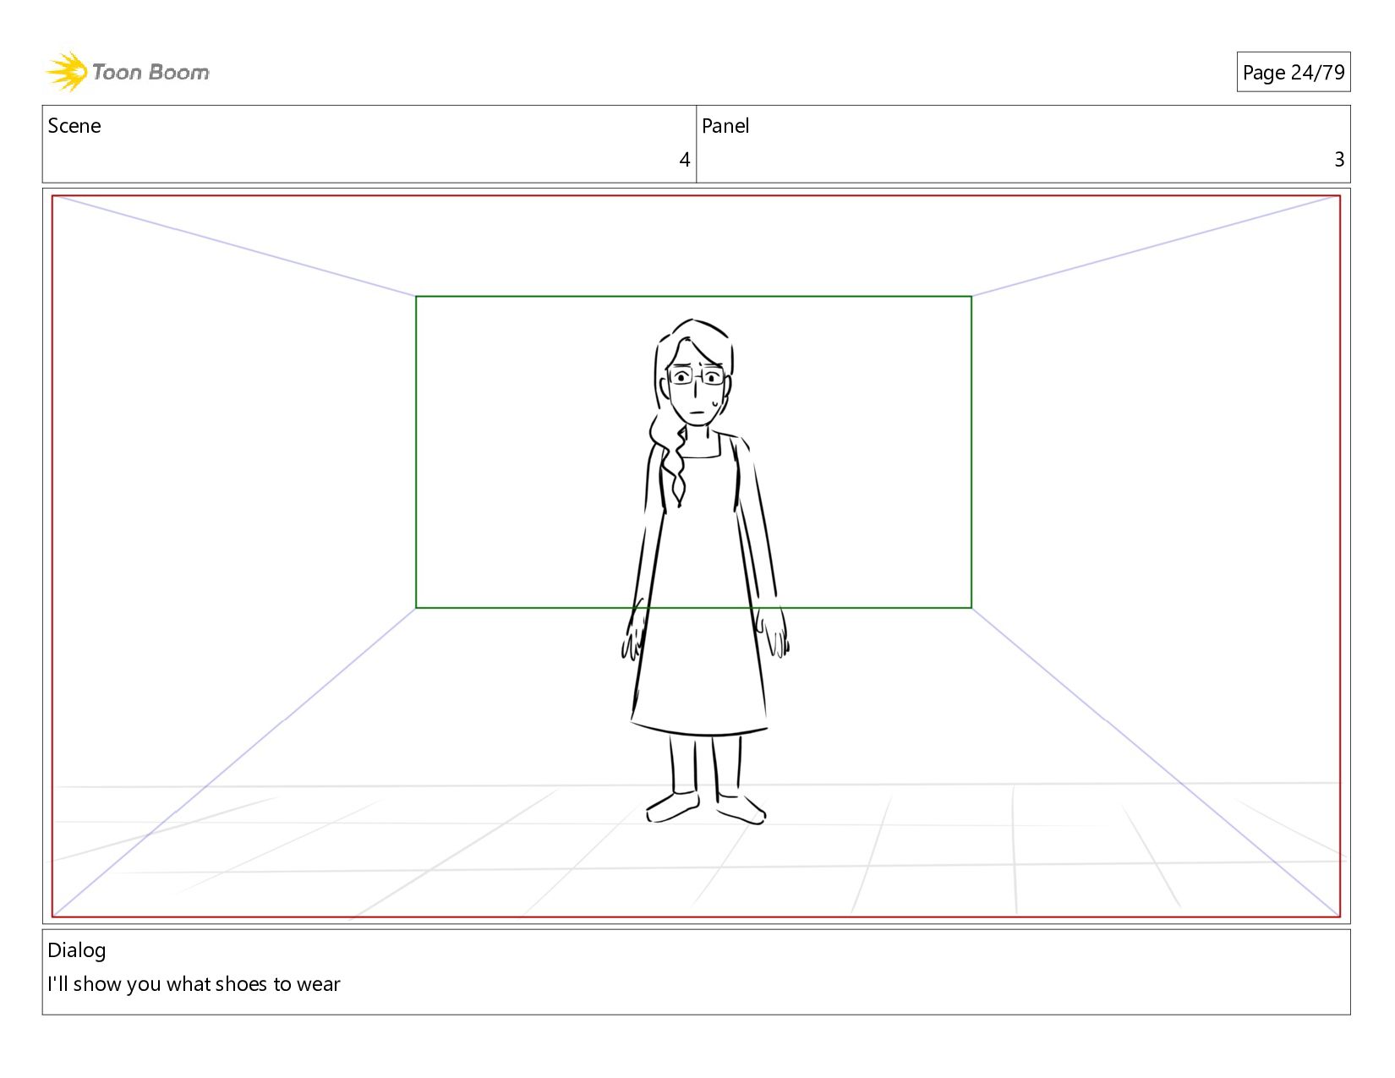Click the Toon Boom logo
The height and width of the screenshot is (1078, 1395).
pos(127,72)
